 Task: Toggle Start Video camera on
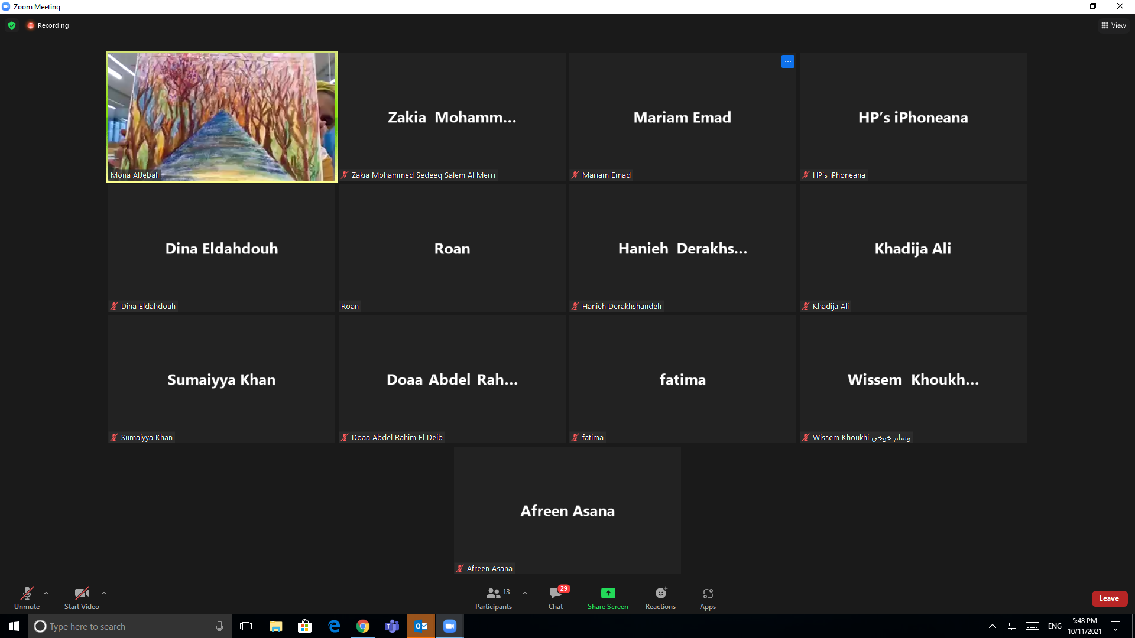click(x=82, y=593)
